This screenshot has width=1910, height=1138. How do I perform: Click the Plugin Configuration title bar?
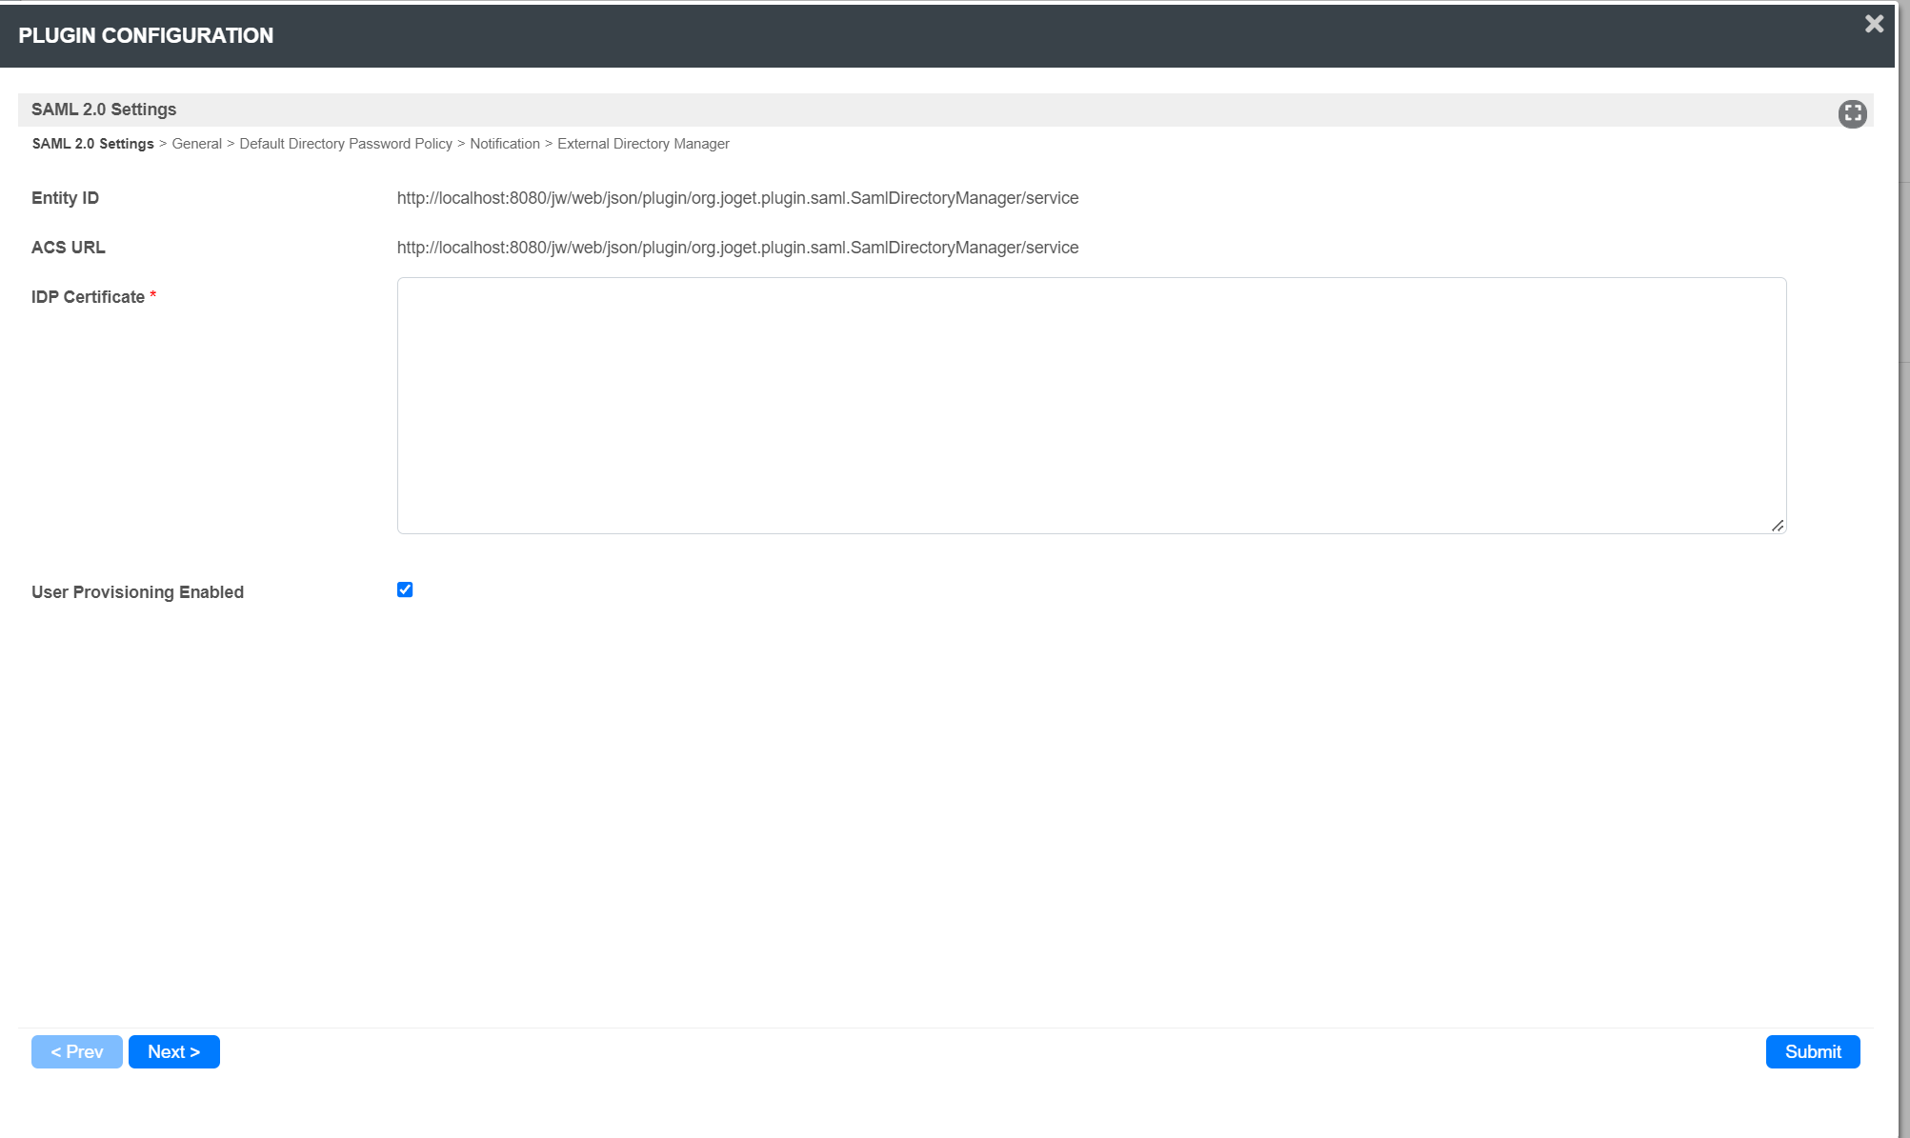pyautogui.click(x=146, y=35)
